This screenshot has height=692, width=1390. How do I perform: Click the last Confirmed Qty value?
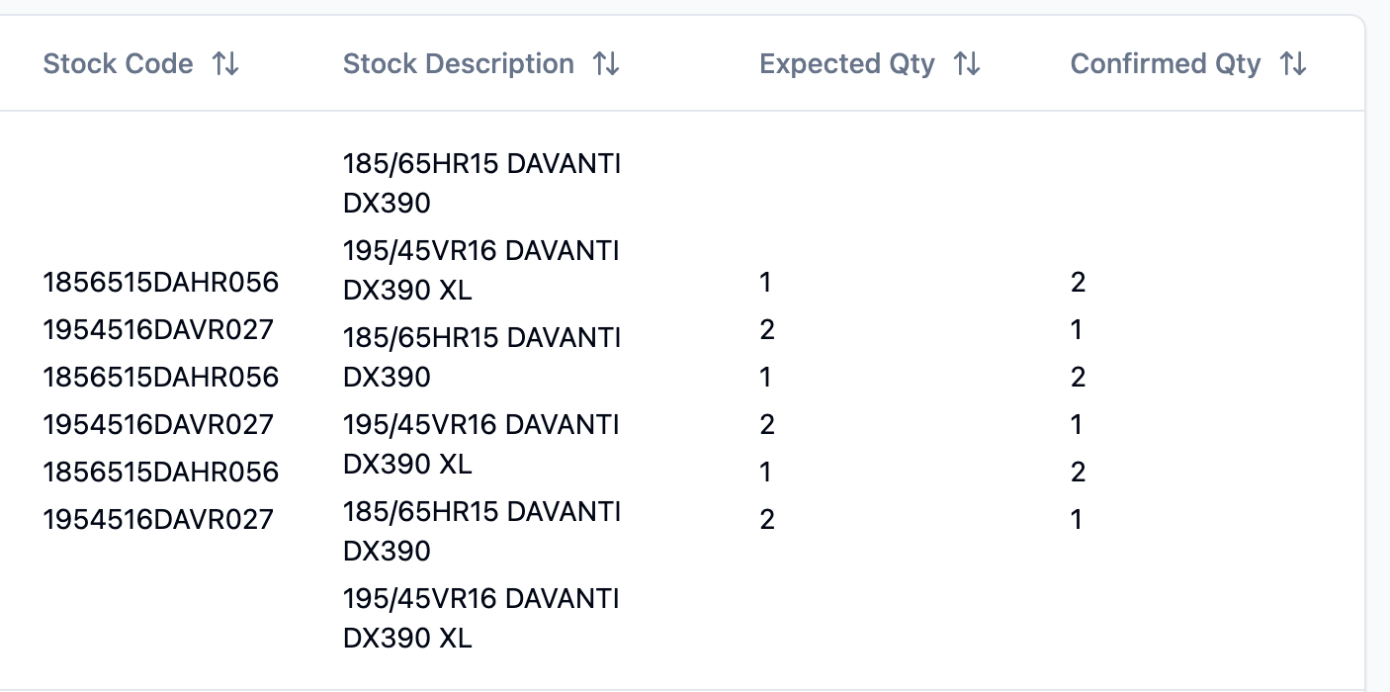(1077, 520)
